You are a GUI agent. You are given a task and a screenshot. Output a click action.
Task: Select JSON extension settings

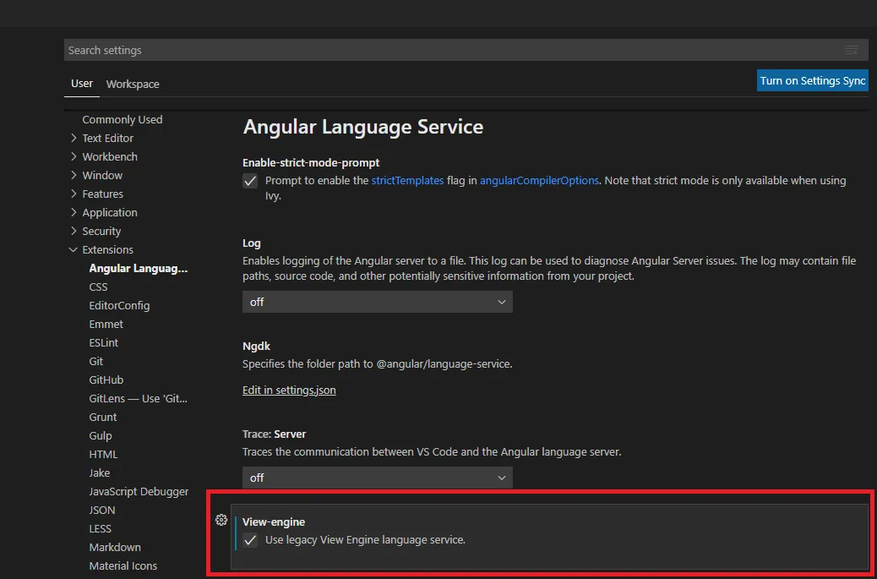click(102, 511)
